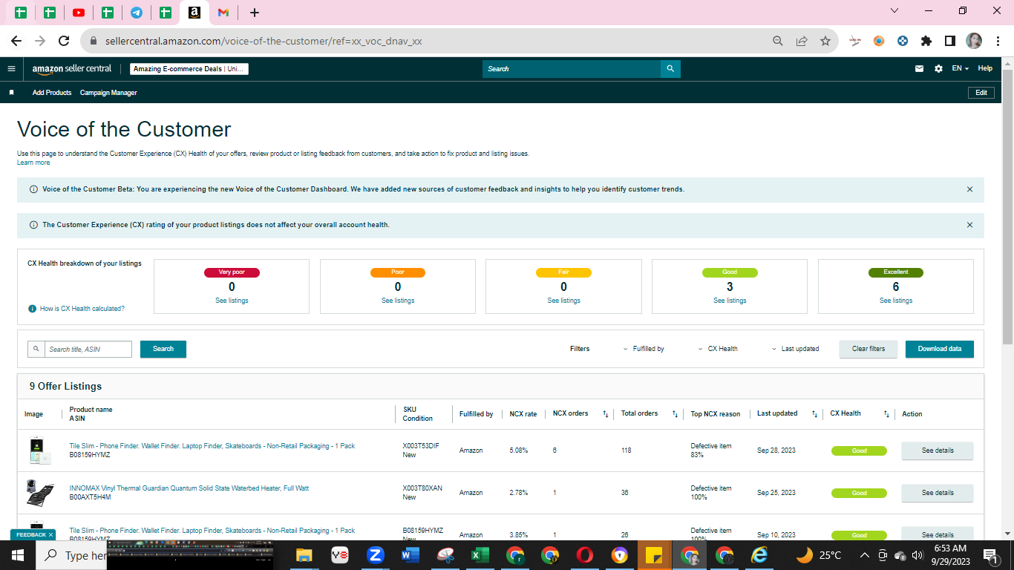Image resolution: width=1014 pixels, height=570 pixels.
Task: See details for SKU X003T53DIF Tile Slim listing
Action: (x=938, y=451)
